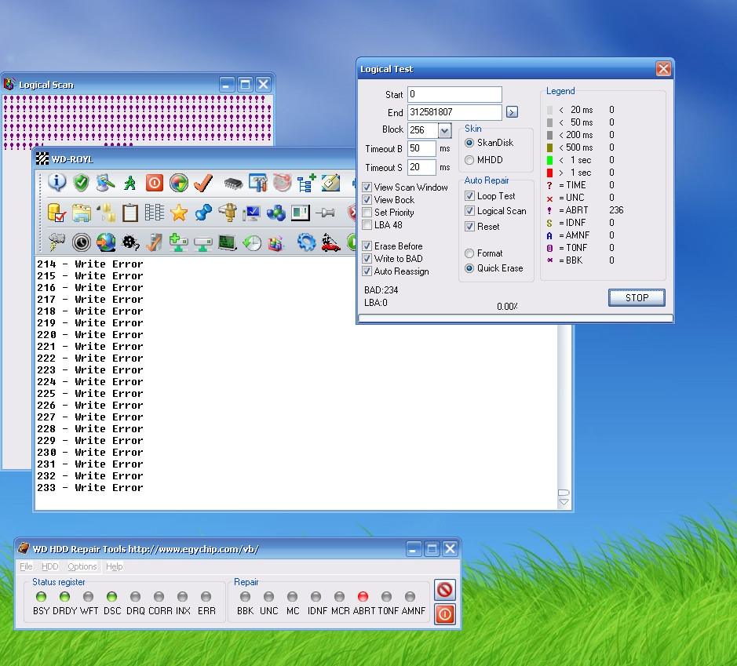Uncheck the Loop Test checkbox
The width and height of the screenshot is (737, 666).
click(470, 196)
